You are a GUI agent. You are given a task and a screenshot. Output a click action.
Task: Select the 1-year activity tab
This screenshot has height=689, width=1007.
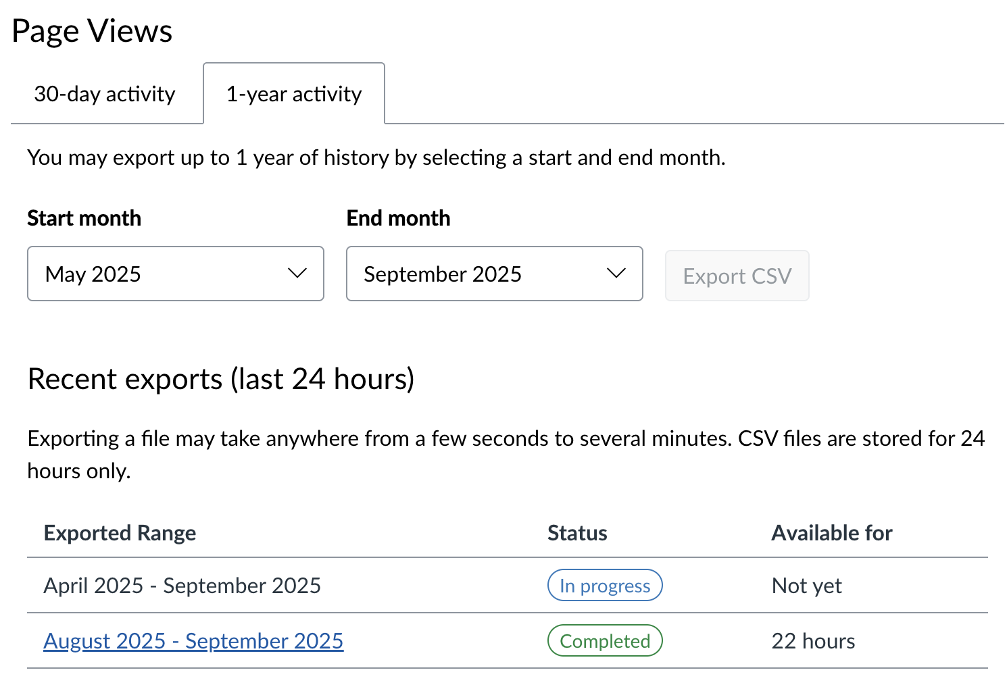[293, 94]
